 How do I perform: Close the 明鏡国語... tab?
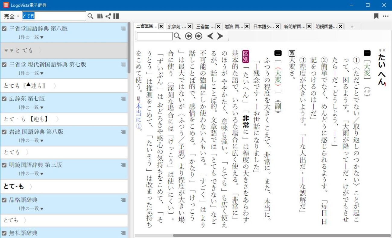[340, 26]
